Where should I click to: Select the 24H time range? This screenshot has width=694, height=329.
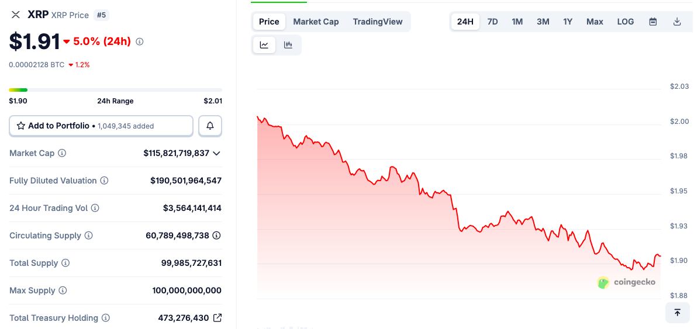click(465, 22)
